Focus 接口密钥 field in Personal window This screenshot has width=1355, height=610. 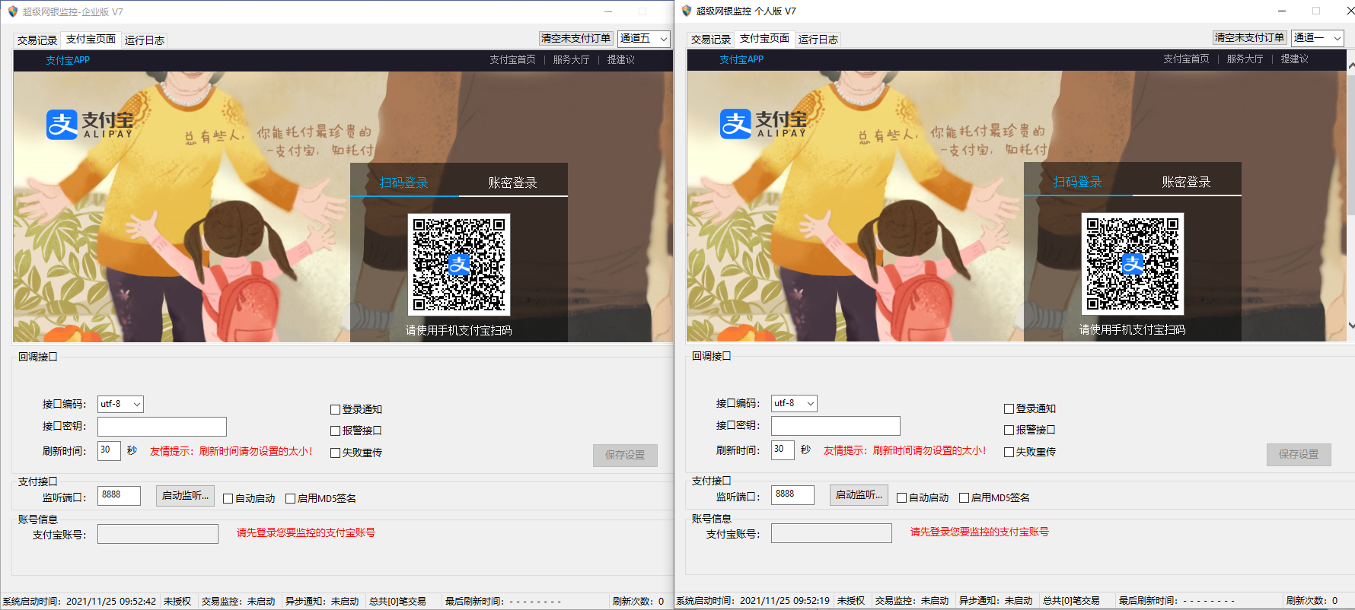coord(836,426)
